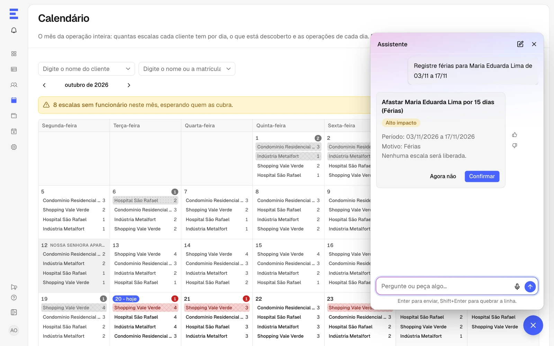The height and width of the screenshot is (346, 554).
Task: Select Hospital São Rafael on day 6
Action: (x=145, y=200)
